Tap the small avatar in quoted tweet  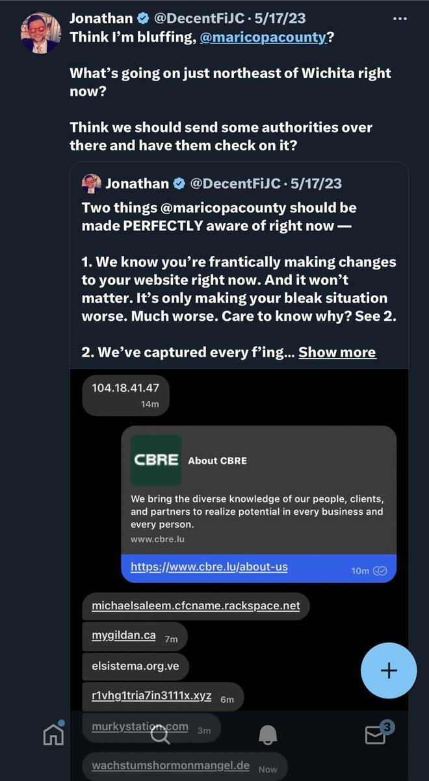pos(92,184)
